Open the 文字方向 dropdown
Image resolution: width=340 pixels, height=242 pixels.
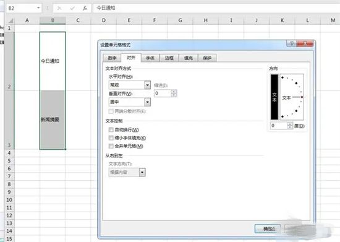(x=142, y=172)
